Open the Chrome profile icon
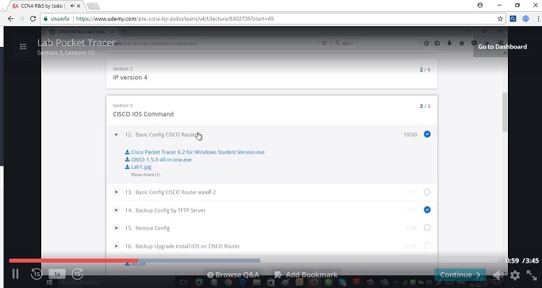Viewport: 542px width, 288px height. point(480,6)
